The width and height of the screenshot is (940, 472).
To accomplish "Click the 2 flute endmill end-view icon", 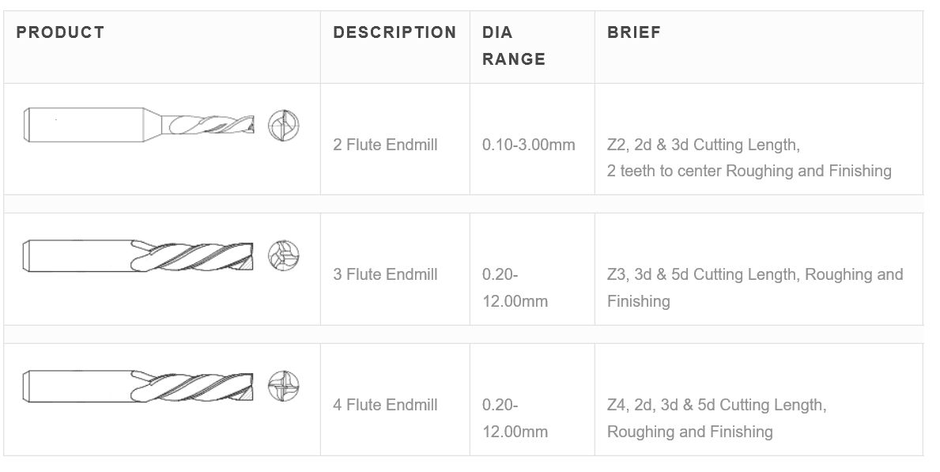I will pyautogui.click(x=284, y=126).
